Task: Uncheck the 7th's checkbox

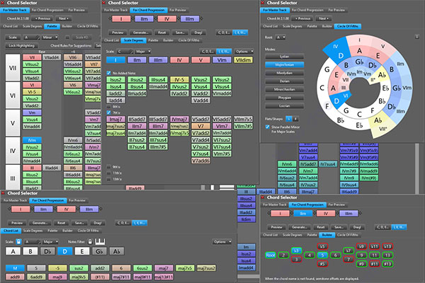Action: click(108, 112)
